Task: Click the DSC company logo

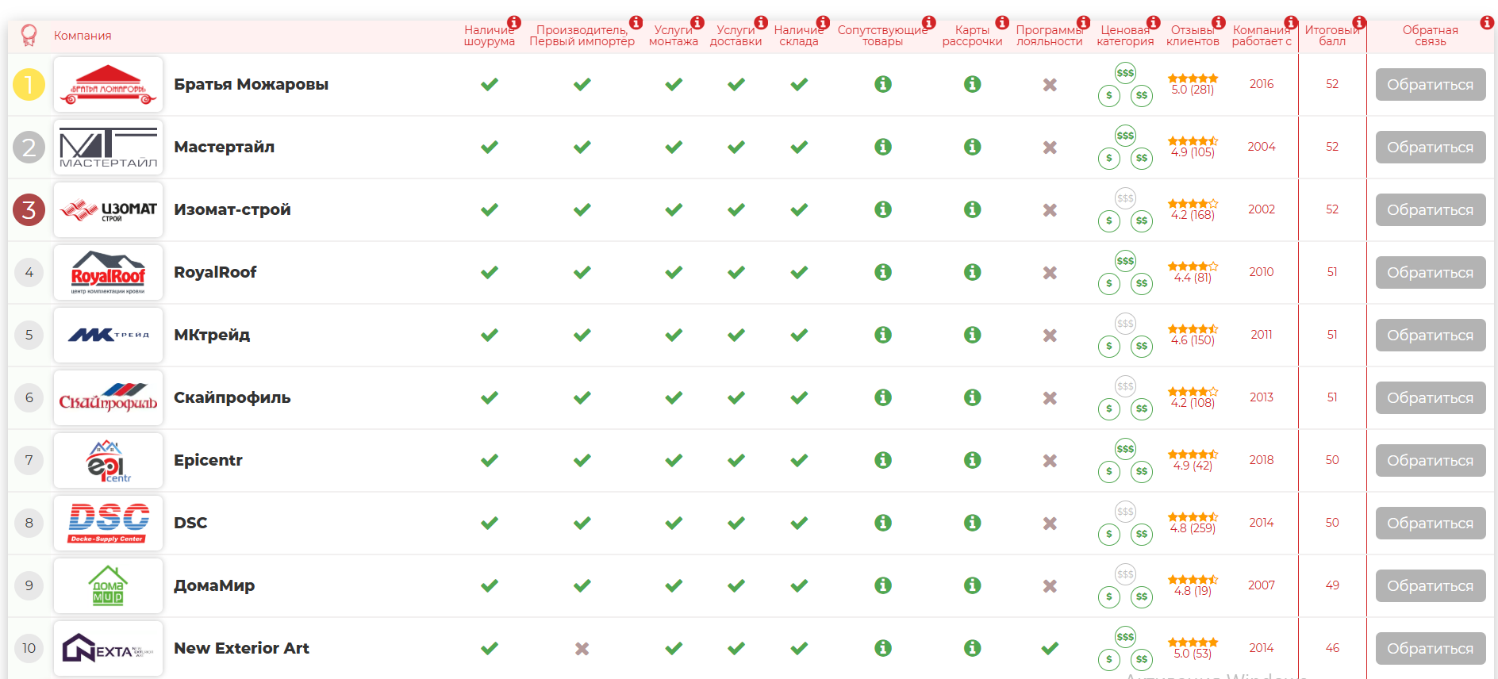Action: point(109,523)
